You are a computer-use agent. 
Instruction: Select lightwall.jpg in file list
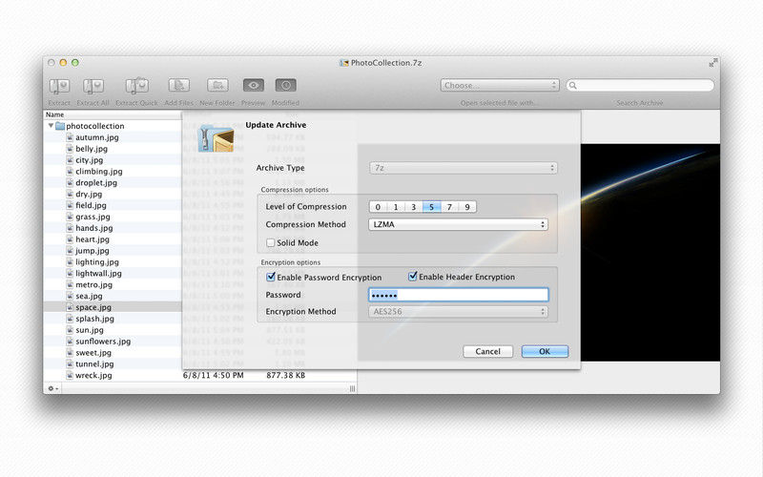pyautogui.click(x=98, y=274)
